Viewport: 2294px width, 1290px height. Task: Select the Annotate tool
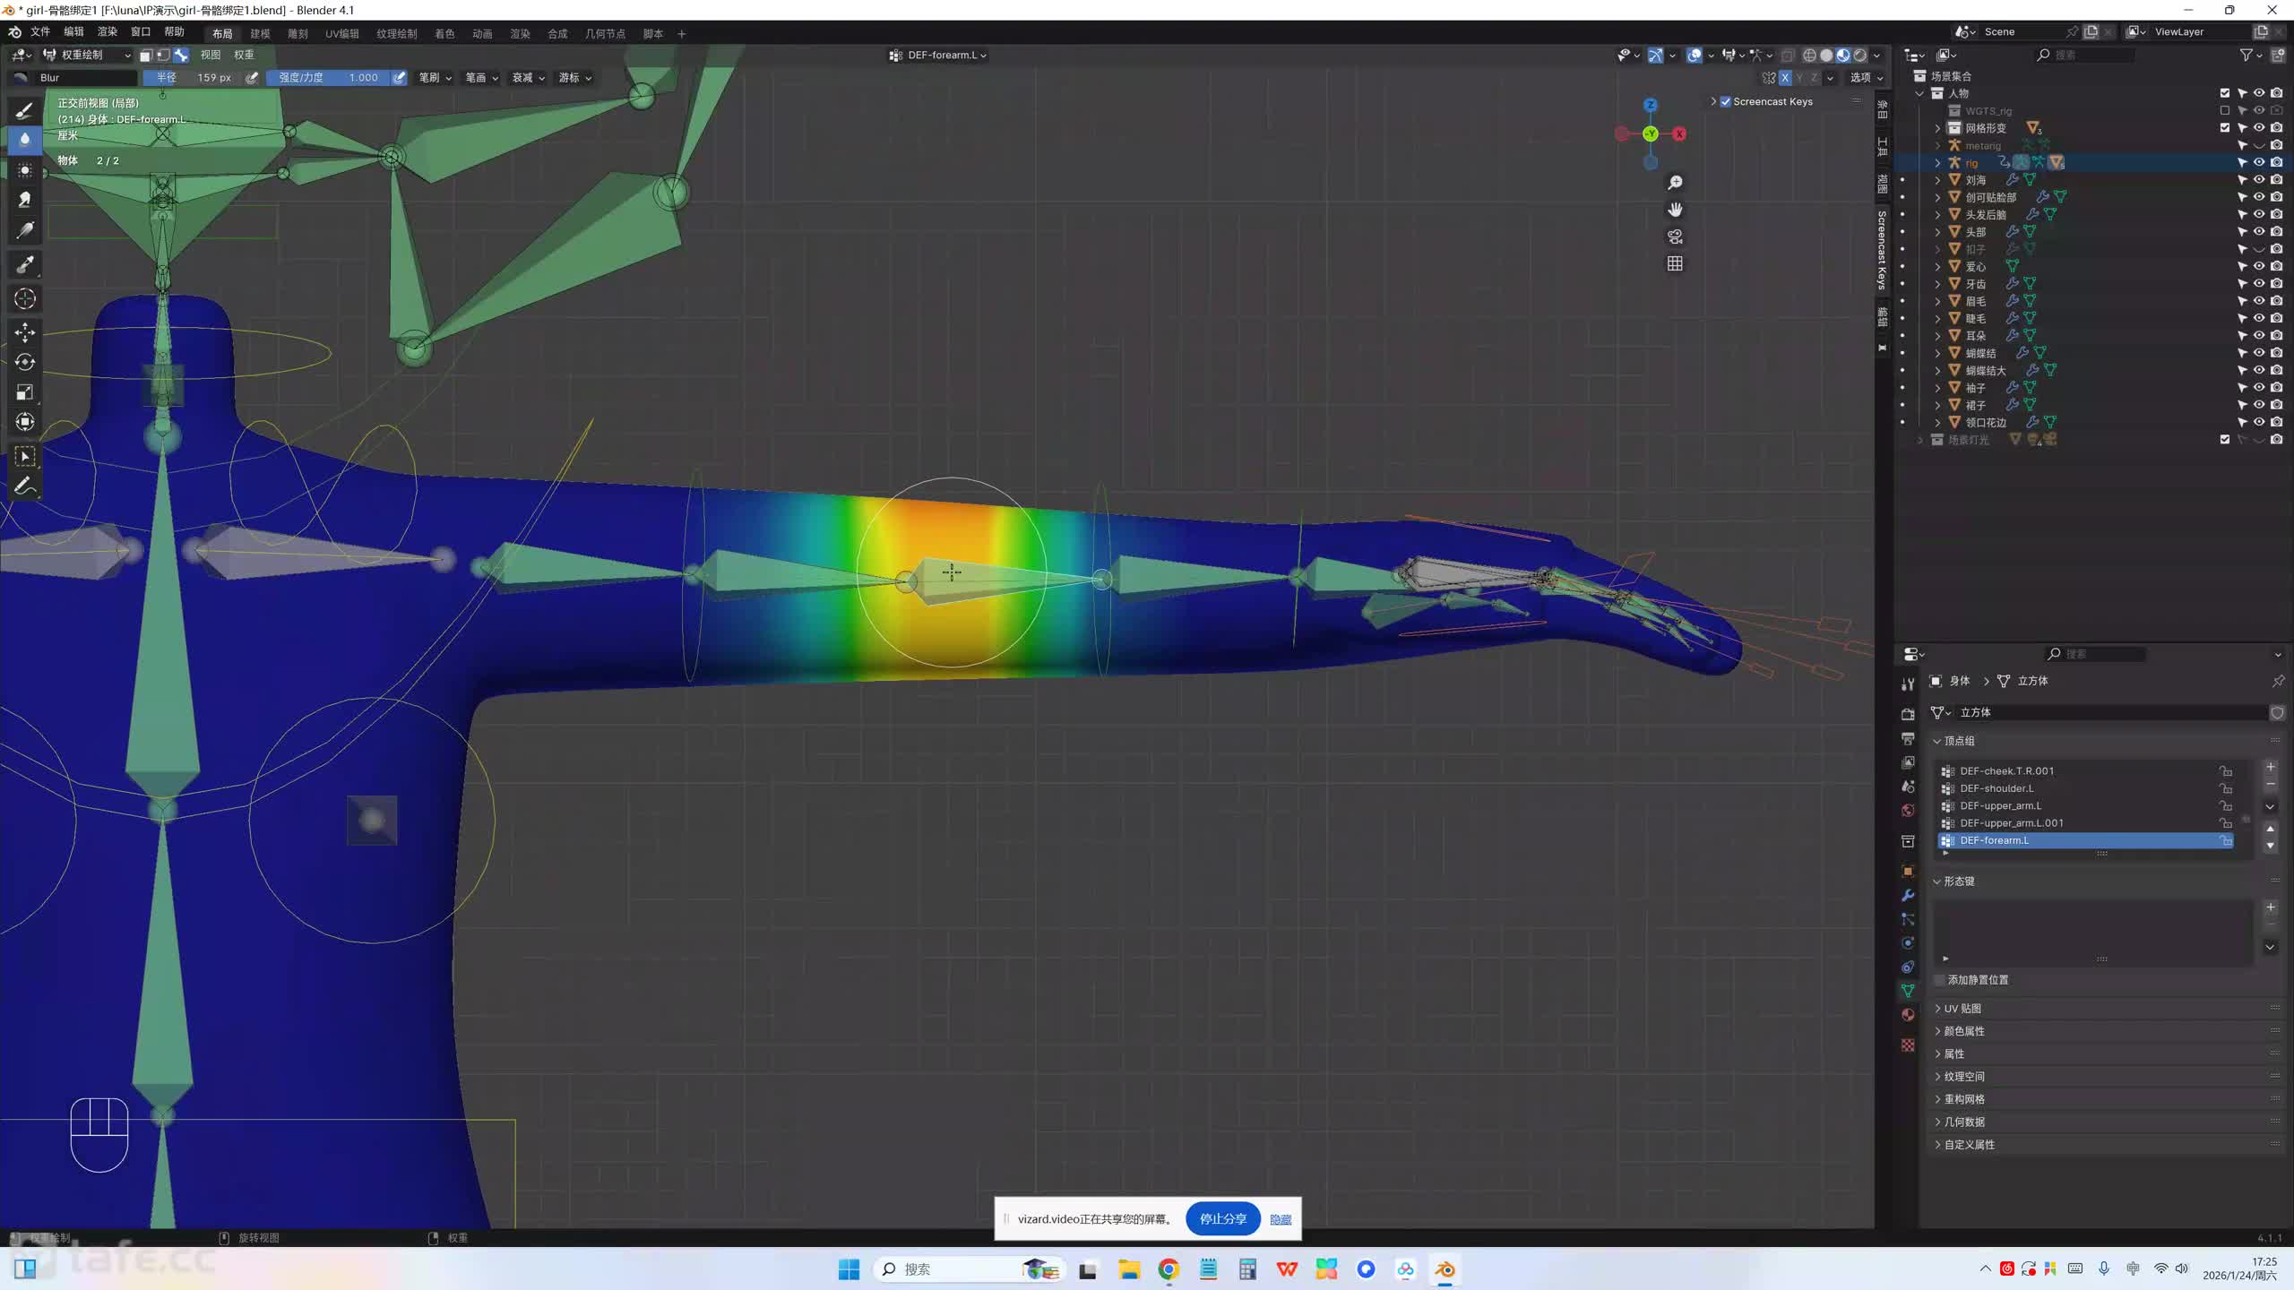(x=24, y=486)
